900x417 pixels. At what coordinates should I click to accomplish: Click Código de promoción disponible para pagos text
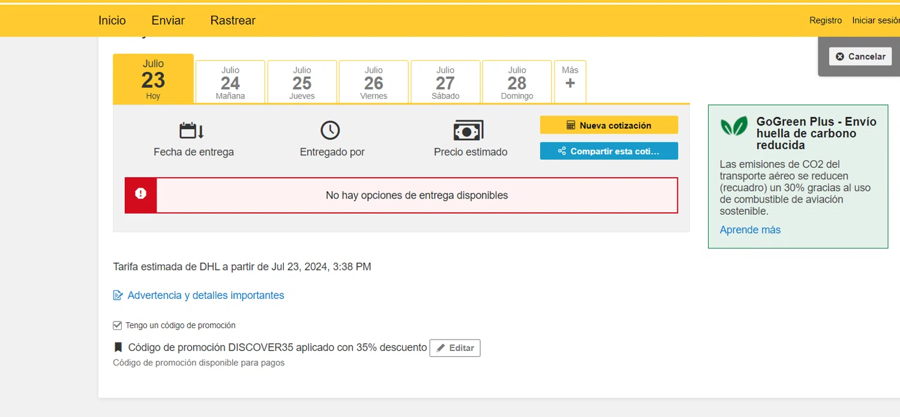pos(199,363)
